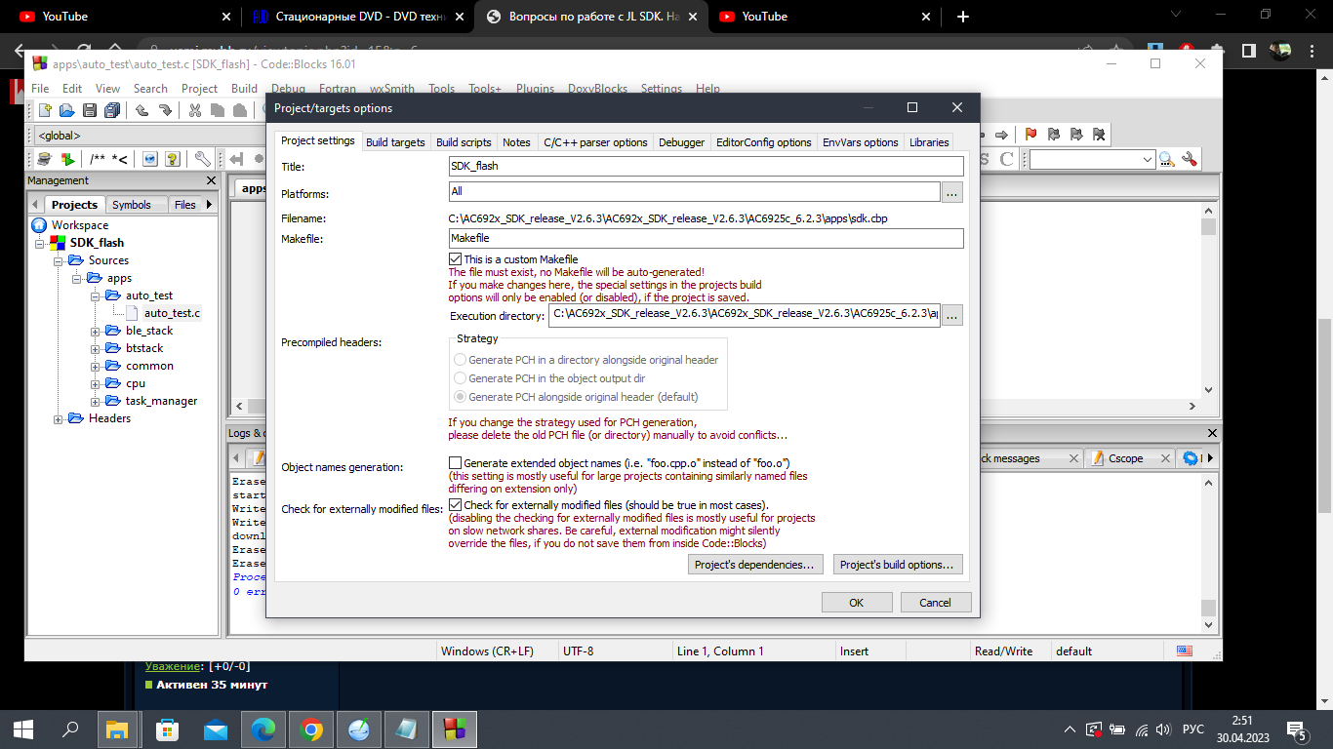Collapse the SDK_flash project node
This screenshot has width=1333, height=749.
pyautogui.click(x=40, y=243)
